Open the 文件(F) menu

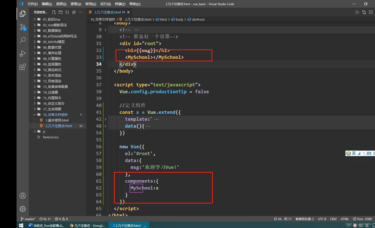32,4
